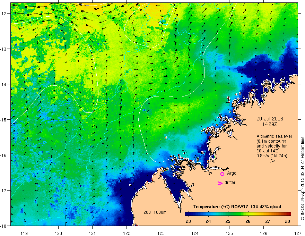Click the cyan 200 1000m isobath legend line
The image size is (305, 236).
(x=150, y=216)
